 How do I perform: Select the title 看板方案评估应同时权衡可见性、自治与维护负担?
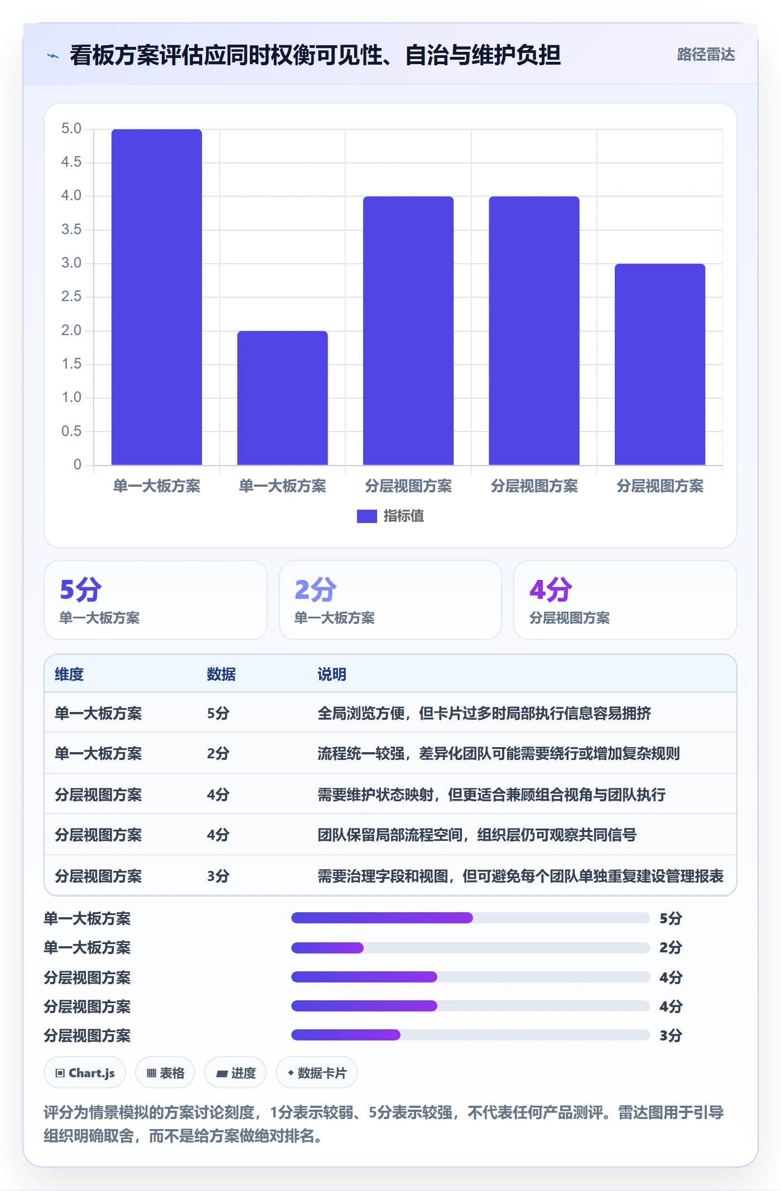pos(315,55)
